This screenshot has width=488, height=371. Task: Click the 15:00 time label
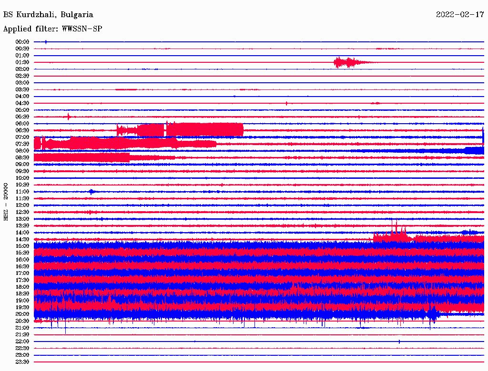tap(22, 246)
